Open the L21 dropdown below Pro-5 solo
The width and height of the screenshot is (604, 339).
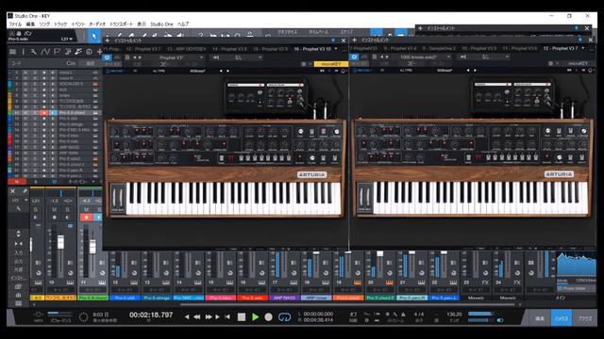pos(66,40)
